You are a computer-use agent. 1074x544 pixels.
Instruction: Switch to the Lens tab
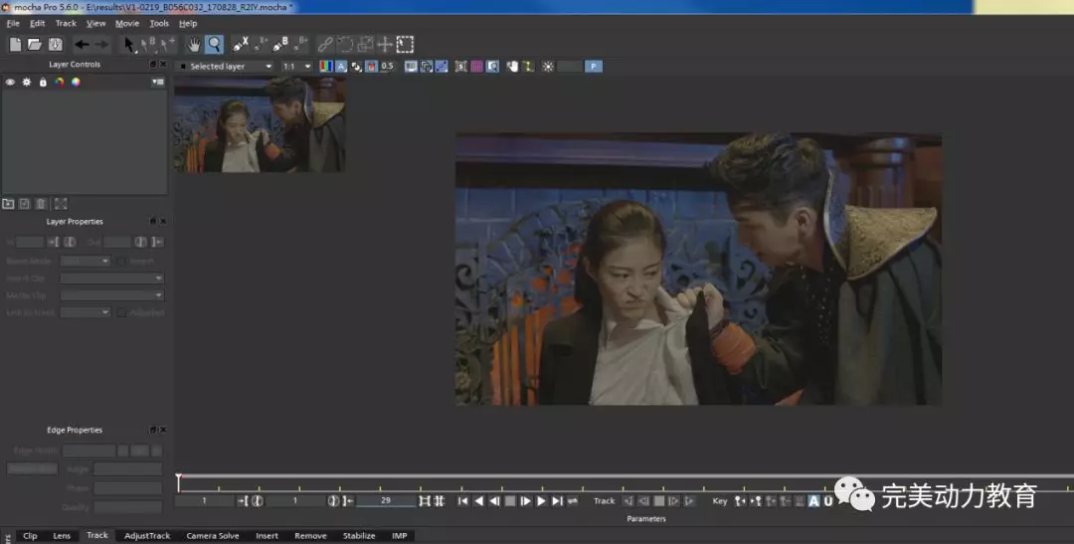point(62,536)
